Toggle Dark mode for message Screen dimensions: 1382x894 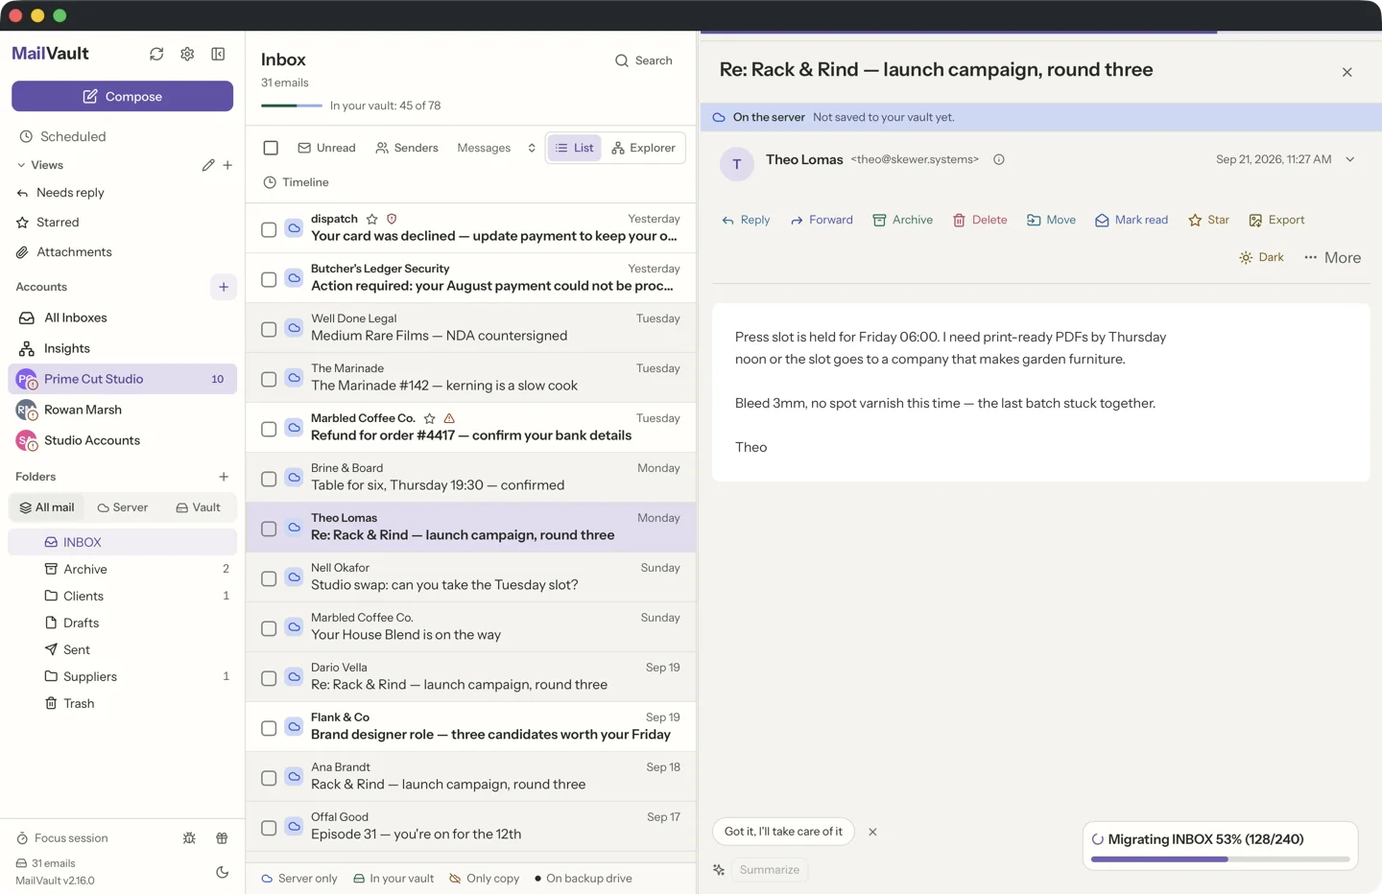click(x=1261, y=257)
